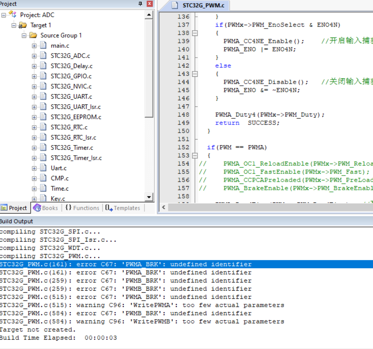Close the Project panel with red X

[150, 4]
